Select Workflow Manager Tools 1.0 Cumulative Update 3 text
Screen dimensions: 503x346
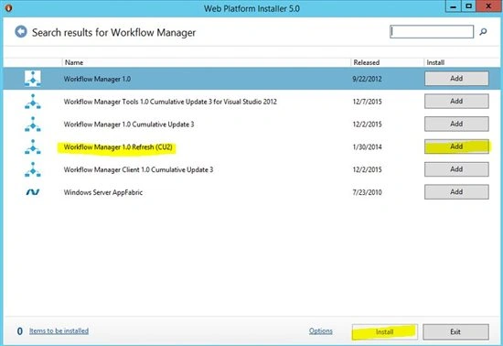coord(170,102)
